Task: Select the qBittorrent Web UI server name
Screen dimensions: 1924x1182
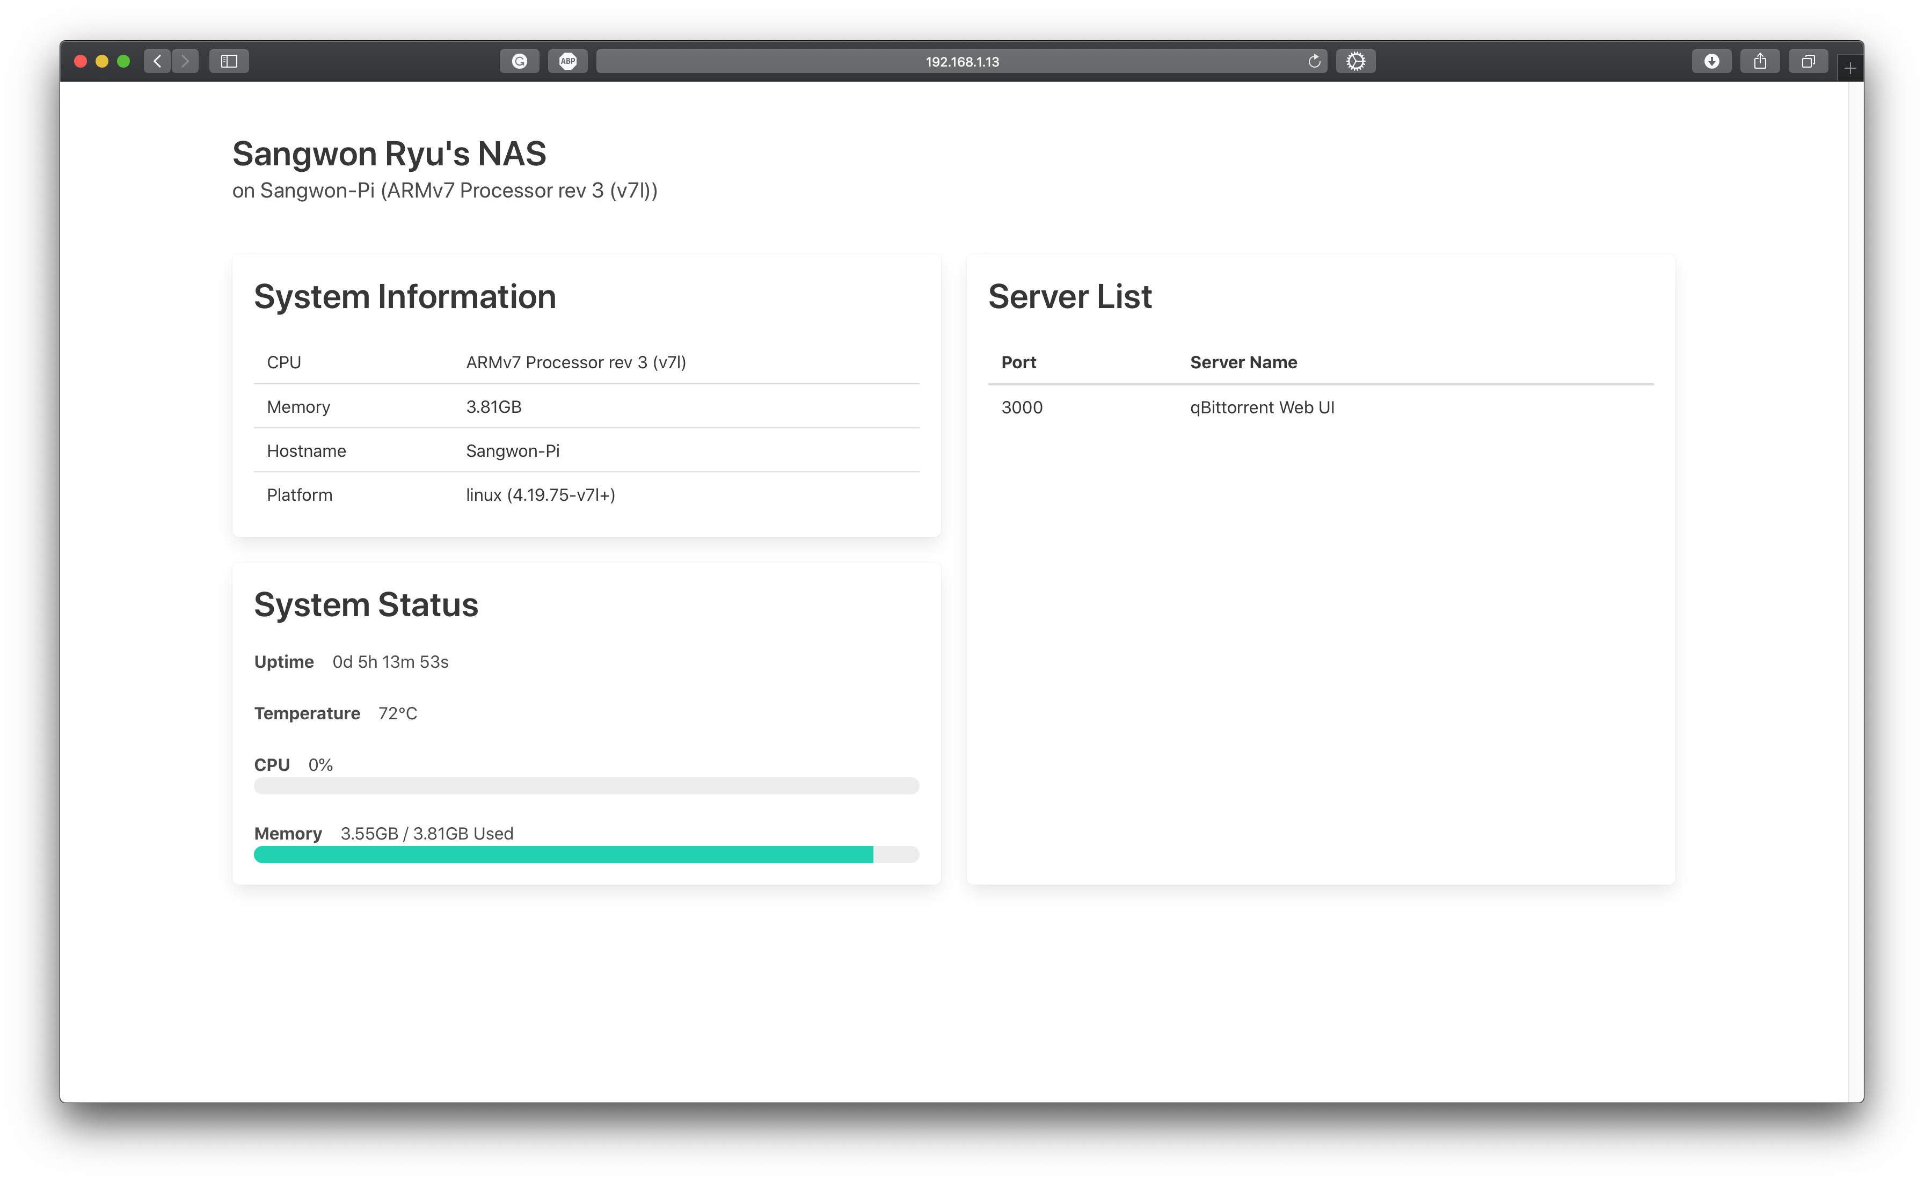Action: (x=1262, y=407)
